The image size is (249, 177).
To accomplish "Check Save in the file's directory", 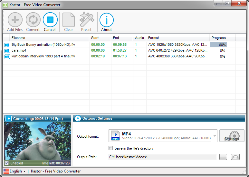I will tap(110, 148).
